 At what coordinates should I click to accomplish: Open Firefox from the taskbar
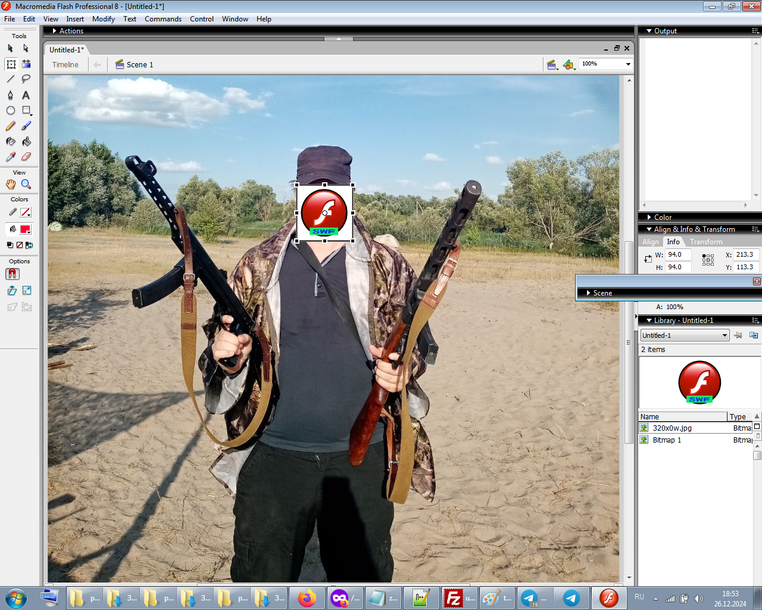[x=307, y=598]
